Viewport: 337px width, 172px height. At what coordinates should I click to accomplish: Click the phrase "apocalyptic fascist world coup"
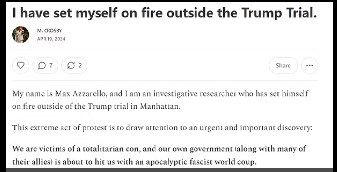coord(201,162)
